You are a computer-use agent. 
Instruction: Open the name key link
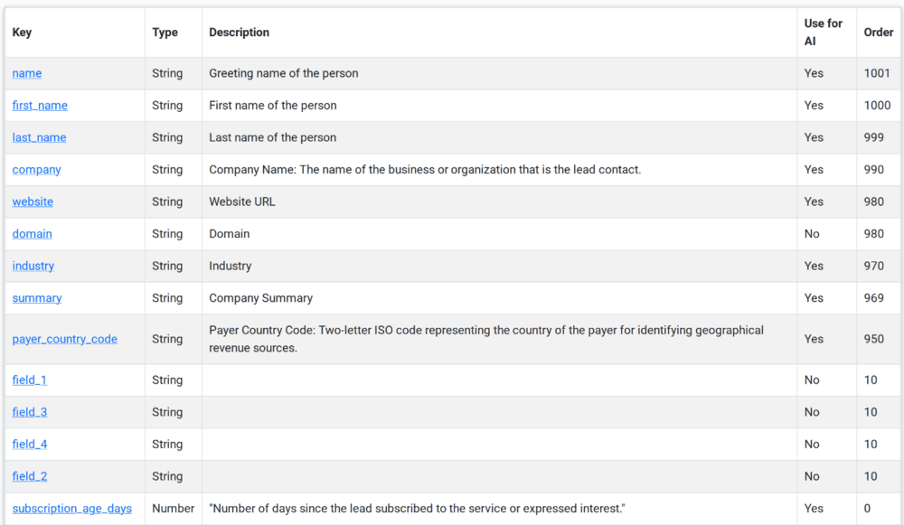[27, 73]
